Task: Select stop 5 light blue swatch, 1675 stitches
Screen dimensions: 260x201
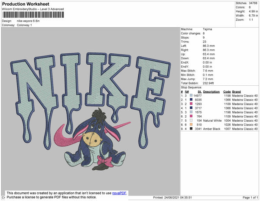Action: coord(191,112)
